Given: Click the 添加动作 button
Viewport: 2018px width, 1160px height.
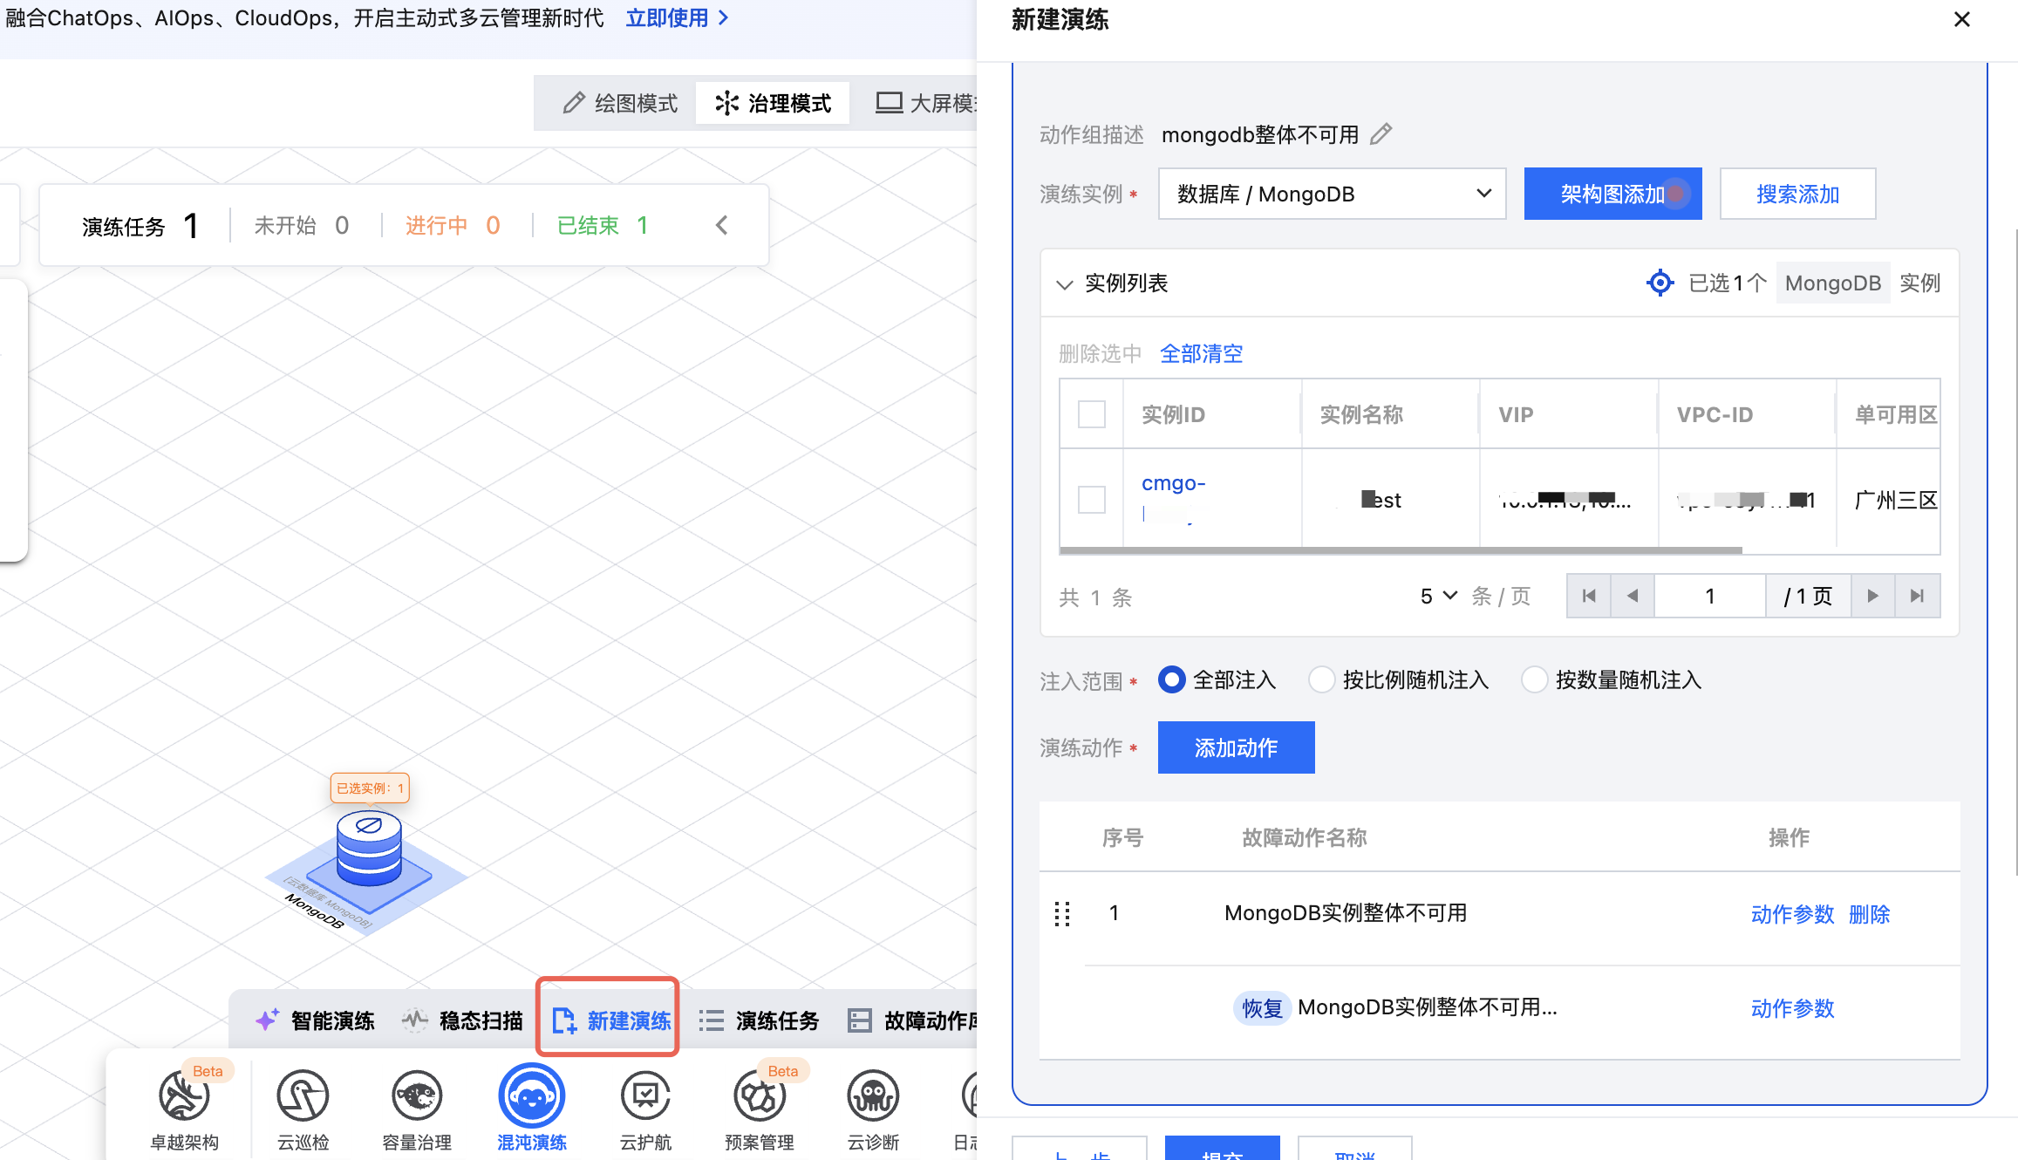Looking at the screenshot, I should pos(1236,747).
